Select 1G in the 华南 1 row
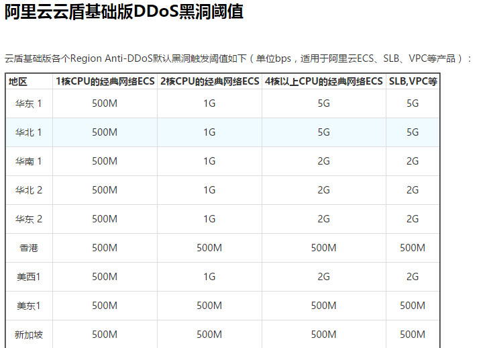Viewport: 479px width, 348px height. pos(209,161)
